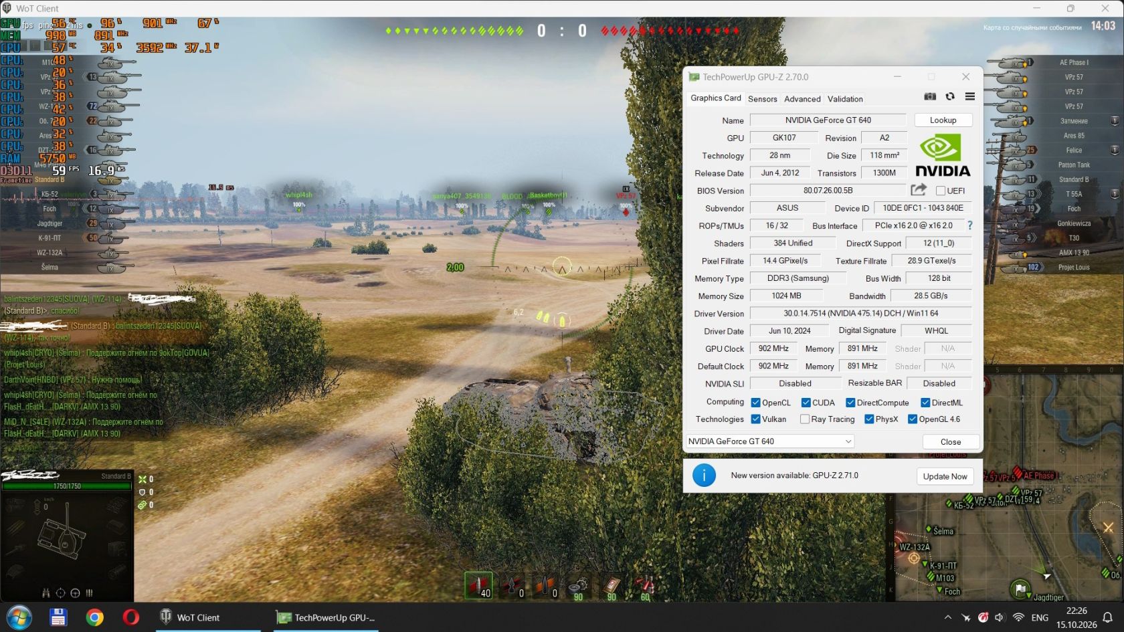This screenshot has height=632, width=1124.
Task: Refresh GPU-Z readings with the refresh icon
Action: [x=950, y=96]
